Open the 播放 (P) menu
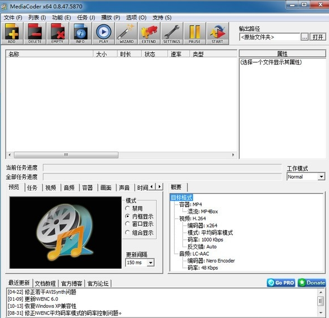 (x=111, y=17)
